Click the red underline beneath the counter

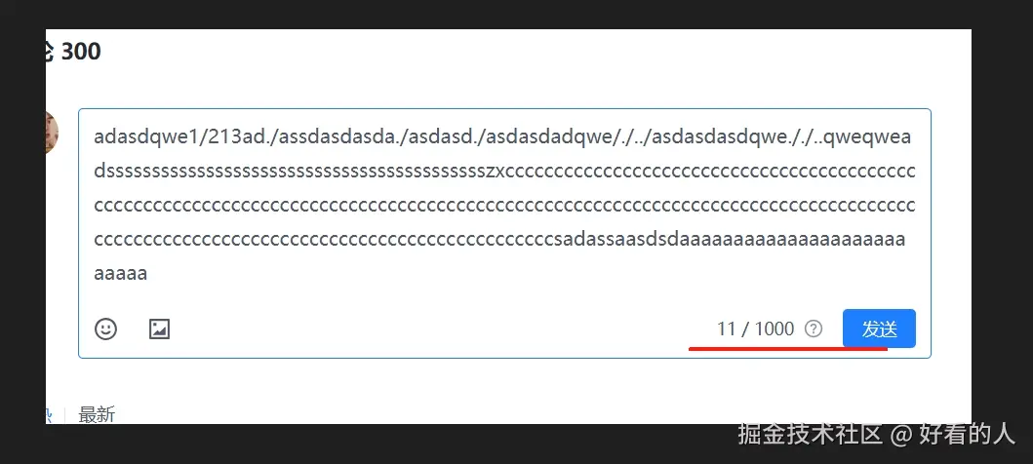click(x=788, y=348)
